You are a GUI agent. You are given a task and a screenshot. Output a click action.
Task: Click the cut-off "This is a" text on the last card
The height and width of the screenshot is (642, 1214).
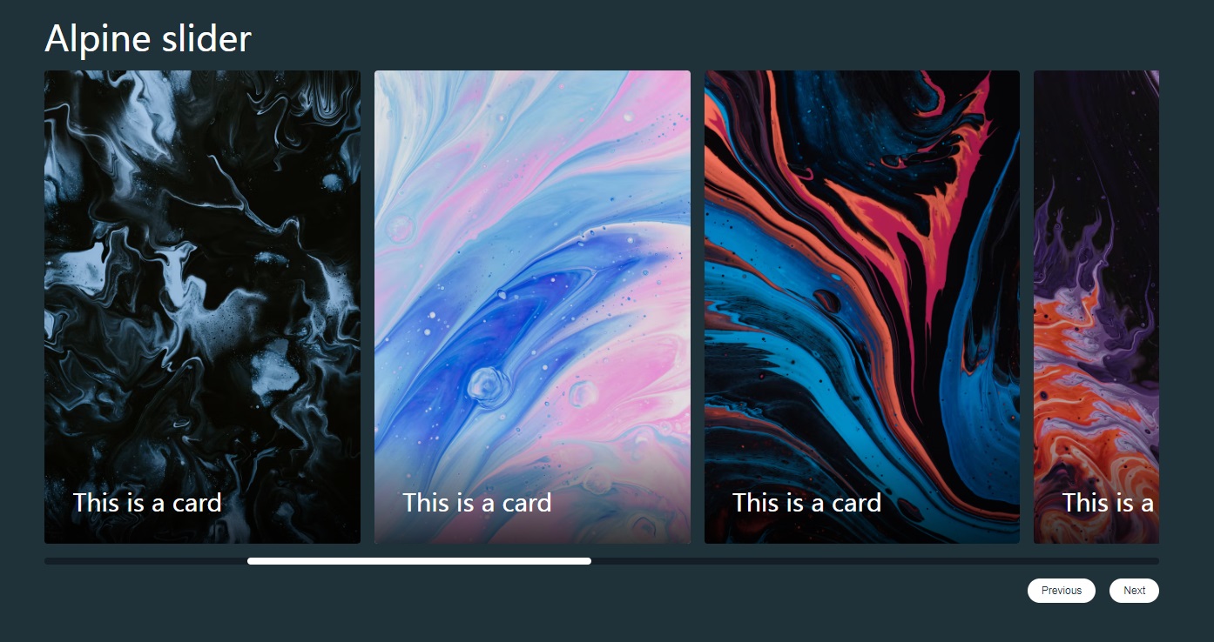[x=1108, y=502]
